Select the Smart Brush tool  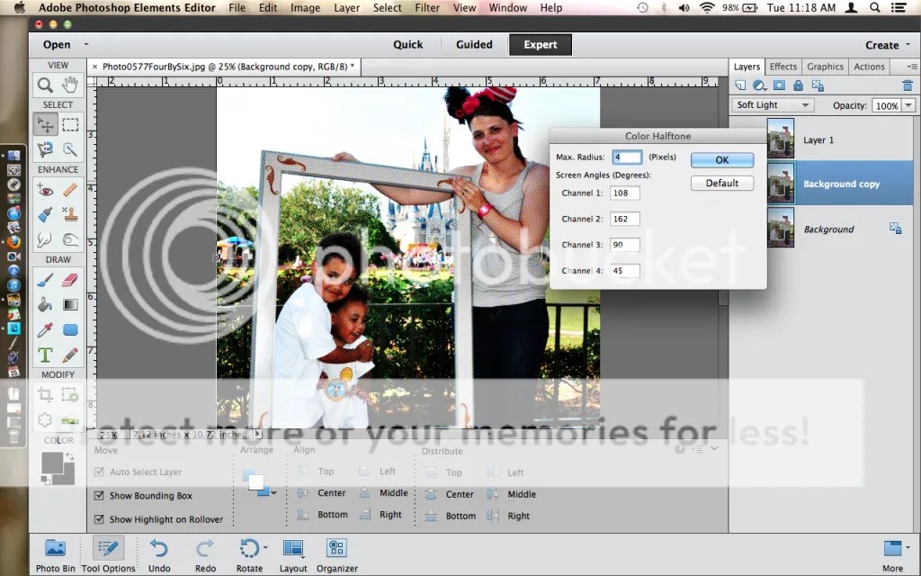[45, 214]
